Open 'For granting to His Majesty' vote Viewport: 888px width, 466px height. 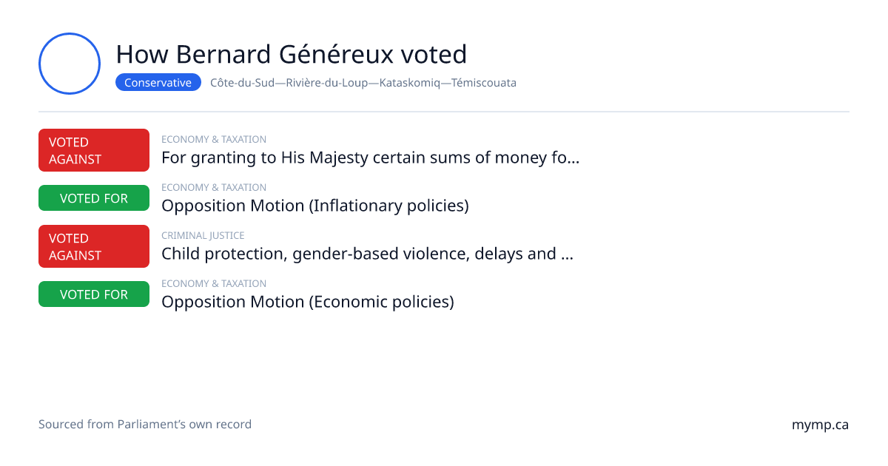(370, 158)
